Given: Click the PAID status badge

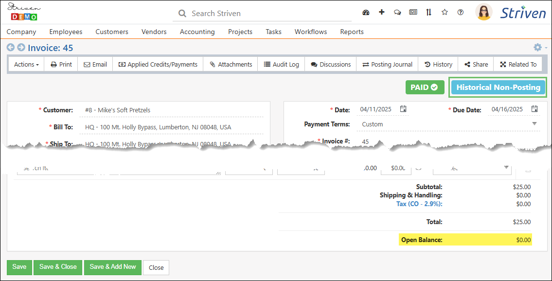Looking at the screenshot, I should [x=425, y=87].
